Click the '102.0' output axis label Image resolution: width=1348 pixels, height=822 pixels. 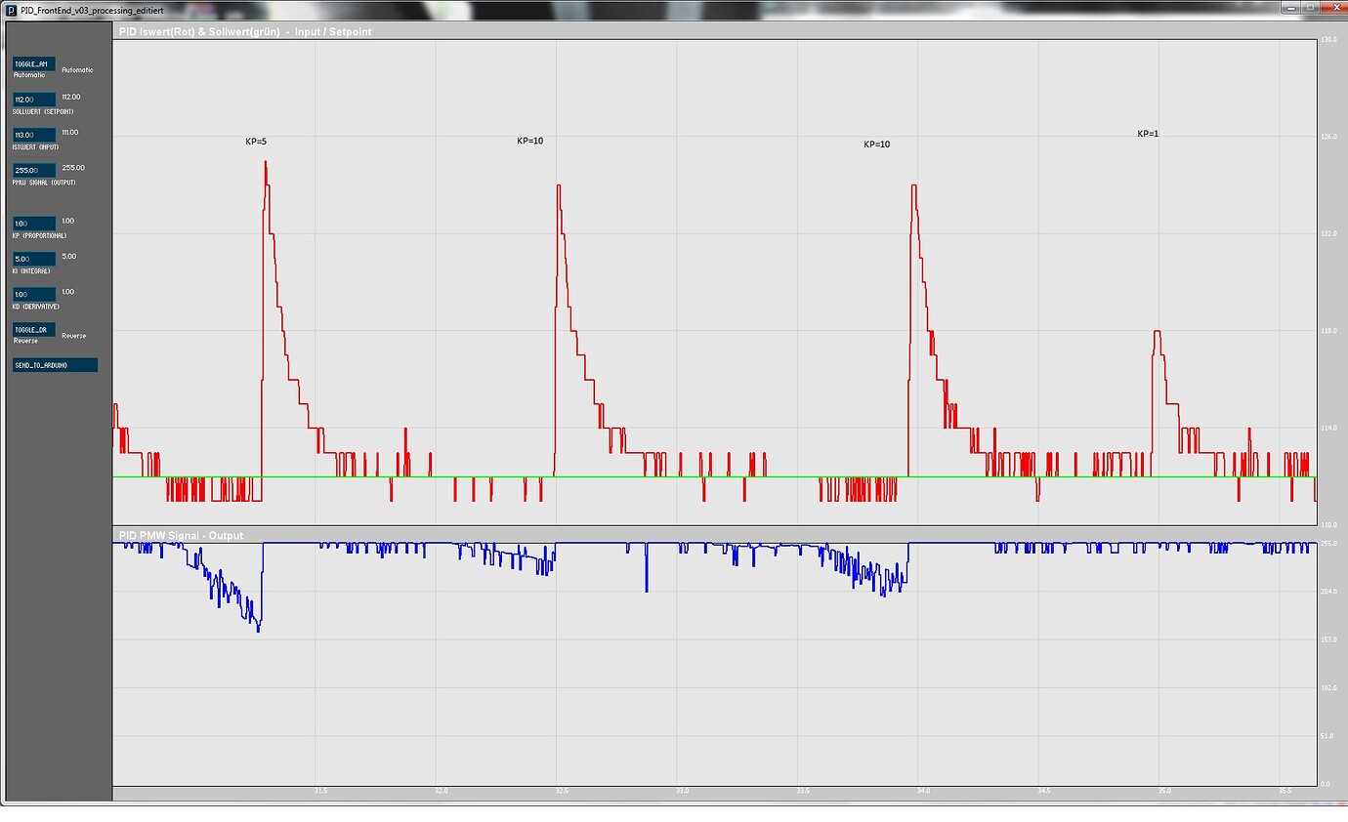1327,688
